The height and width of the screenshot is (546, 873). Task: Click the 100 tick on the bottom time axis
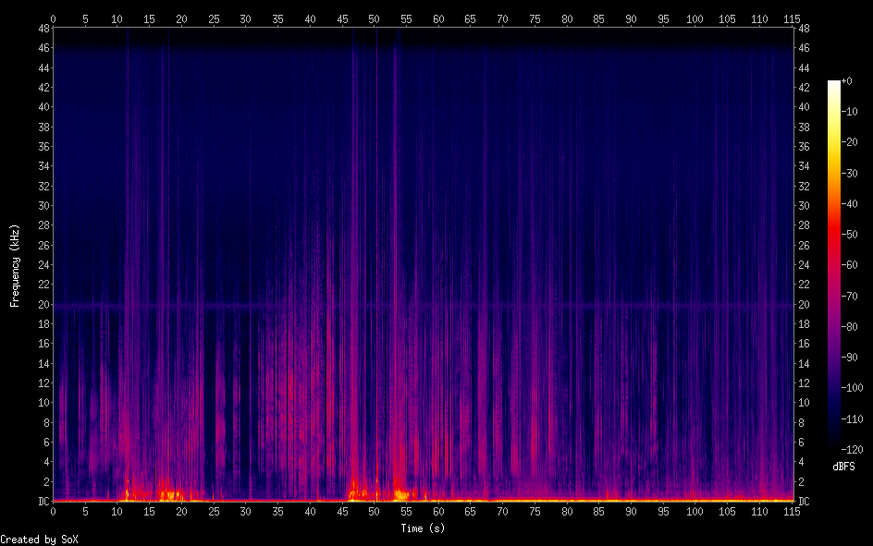point(695,511)
